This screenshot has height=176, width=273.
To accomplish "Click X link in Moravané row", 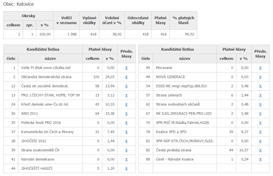I will 260,68.
